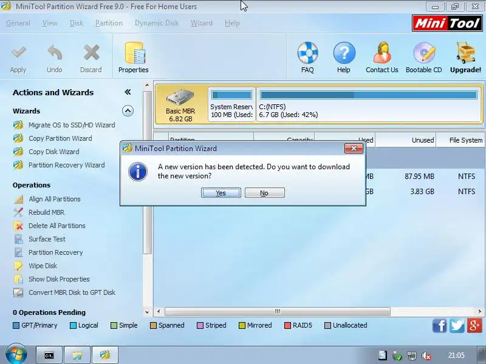Select the Basic MBR 6.82 GB disk
The height and width of the screenshot is (364, 486).
click(x=180, y=104)
